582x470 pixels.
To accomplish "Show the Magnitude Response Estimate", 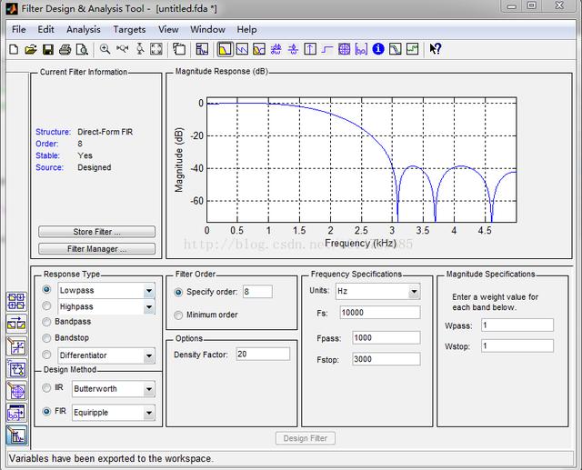I will pos(396,49).
